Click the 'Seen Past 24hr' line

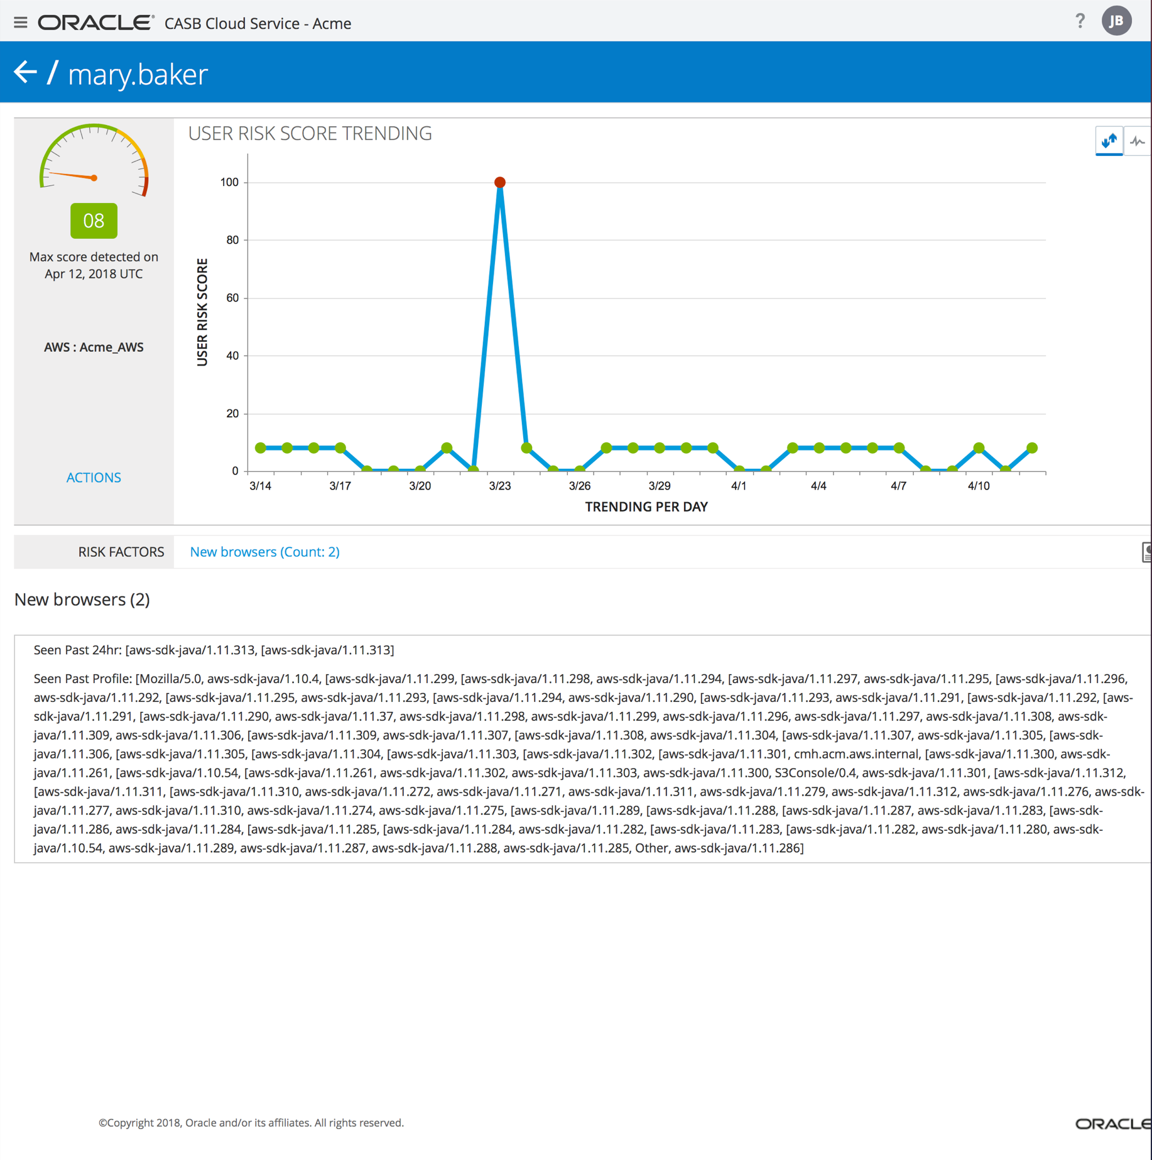point(214,650)
